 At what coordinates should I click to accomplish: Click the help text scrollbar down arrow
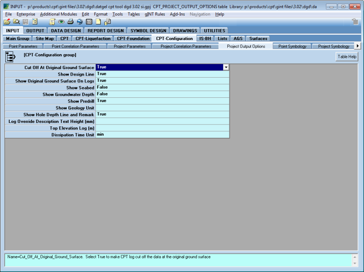pos(355,263)
